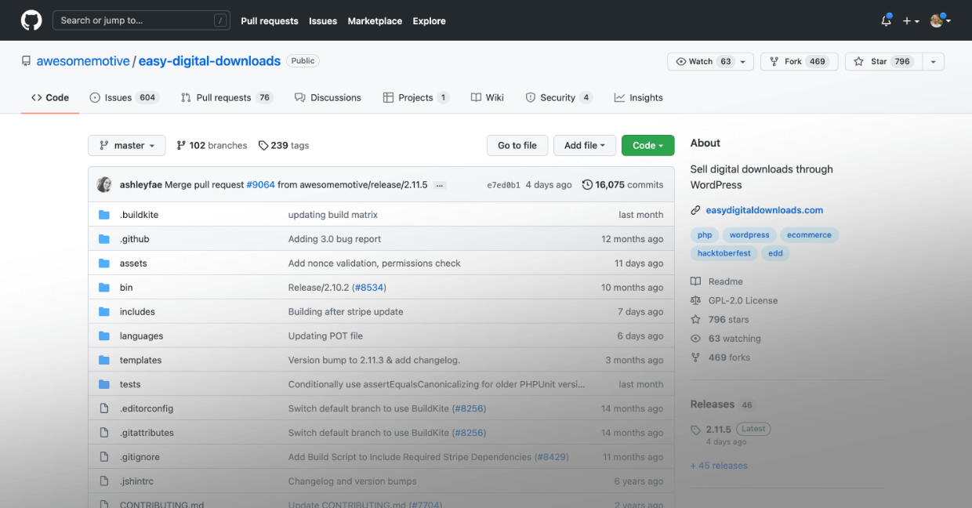Star the repository
Screen dimensions: 972x508
(x=883, y=62)
